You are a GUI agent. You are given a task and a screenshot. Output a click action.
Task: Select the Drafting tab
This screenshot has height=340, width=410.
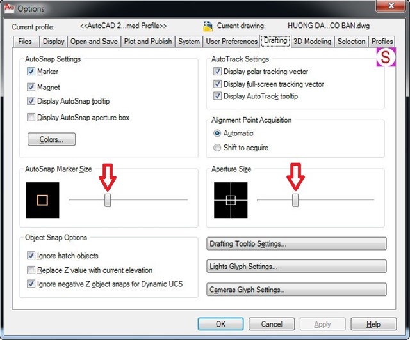click(275, 41)
